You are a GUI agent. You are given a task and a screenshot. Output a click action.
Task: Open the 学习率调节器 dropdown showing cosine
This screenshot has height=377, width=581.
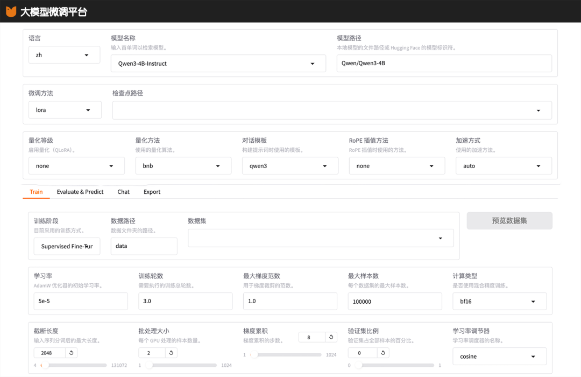coord(499,357)
